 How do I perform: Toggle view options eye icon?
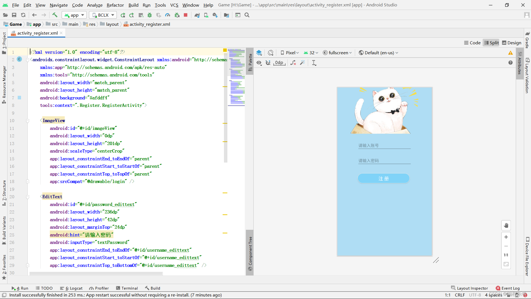point(259,63)
